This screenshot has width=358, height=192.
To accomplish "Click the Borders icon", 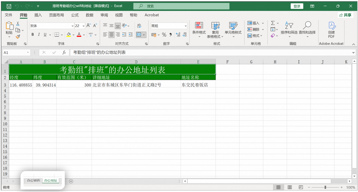I will coord(57,35).
